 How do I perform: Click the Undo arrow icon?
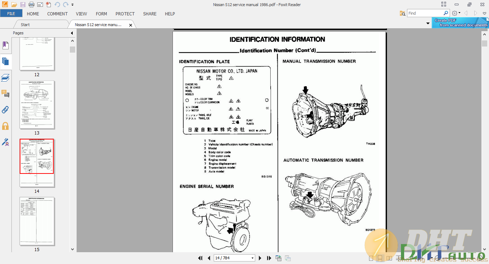coord(57,5)
